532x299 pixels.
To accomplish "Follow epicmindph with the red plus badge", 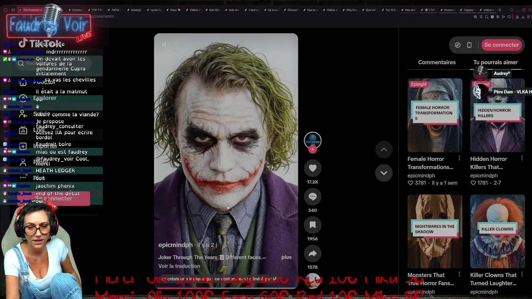I will [313, 149].
